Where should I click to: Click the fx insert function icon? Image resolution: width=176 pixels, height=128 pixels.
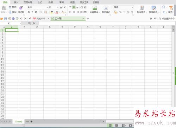pyautogui.click(x=34, y=23)
